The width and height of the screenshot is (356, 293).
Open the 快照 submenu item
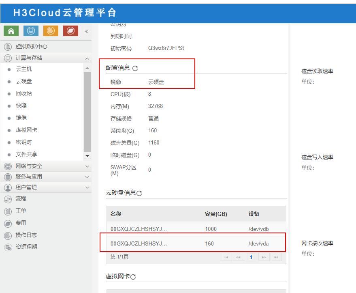tap(21, 106)
